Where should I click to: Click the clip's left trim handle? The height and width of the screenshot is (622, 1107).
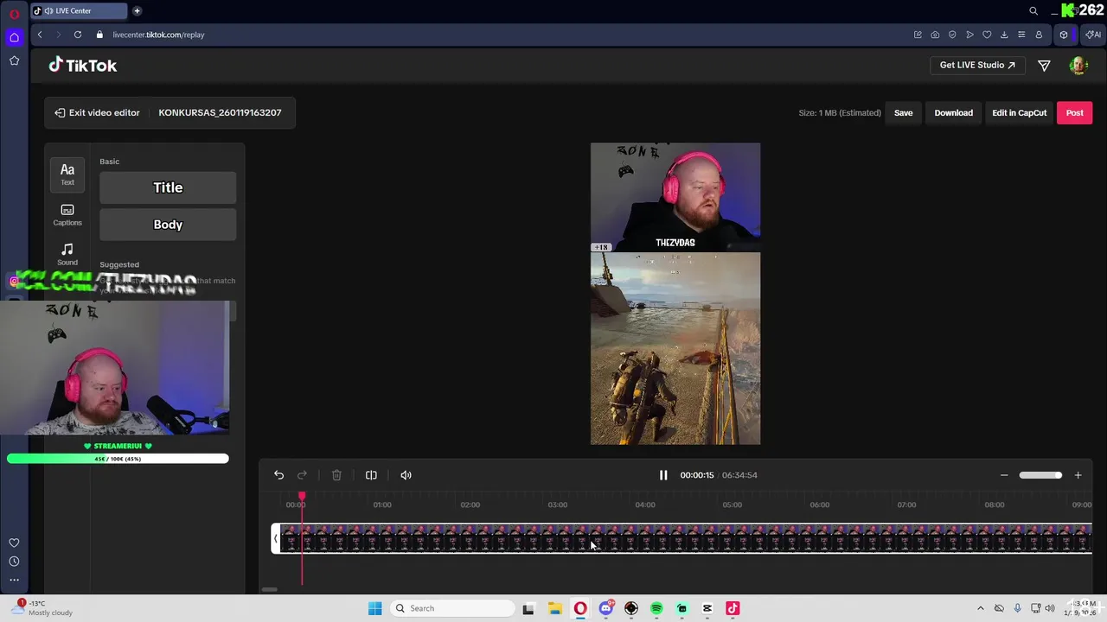coord(276,538)
